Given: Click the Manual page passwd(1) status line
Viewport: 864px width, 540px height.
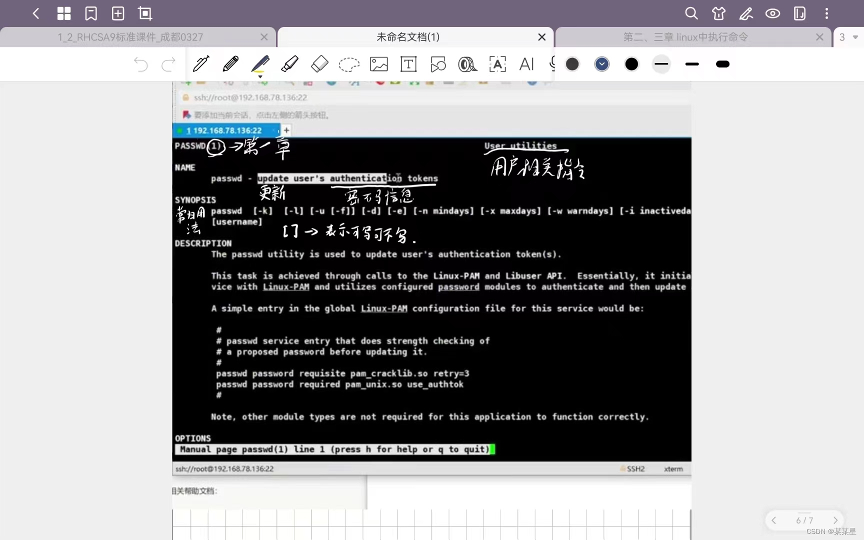Looking at the screenshot, I should [334, 449].
